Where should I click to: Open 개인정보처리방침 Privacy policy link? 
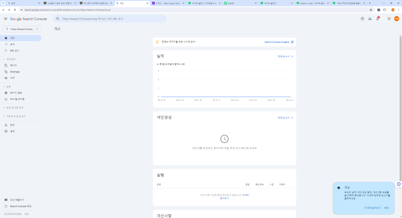(12, 214)
